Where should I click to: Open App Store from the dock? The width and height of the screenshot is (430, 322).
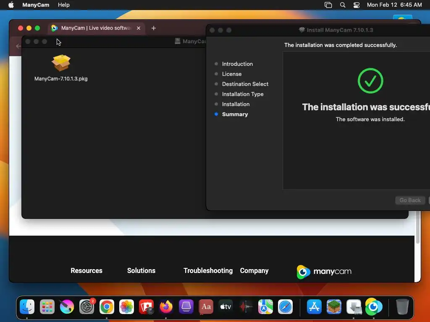pos(314,306)
